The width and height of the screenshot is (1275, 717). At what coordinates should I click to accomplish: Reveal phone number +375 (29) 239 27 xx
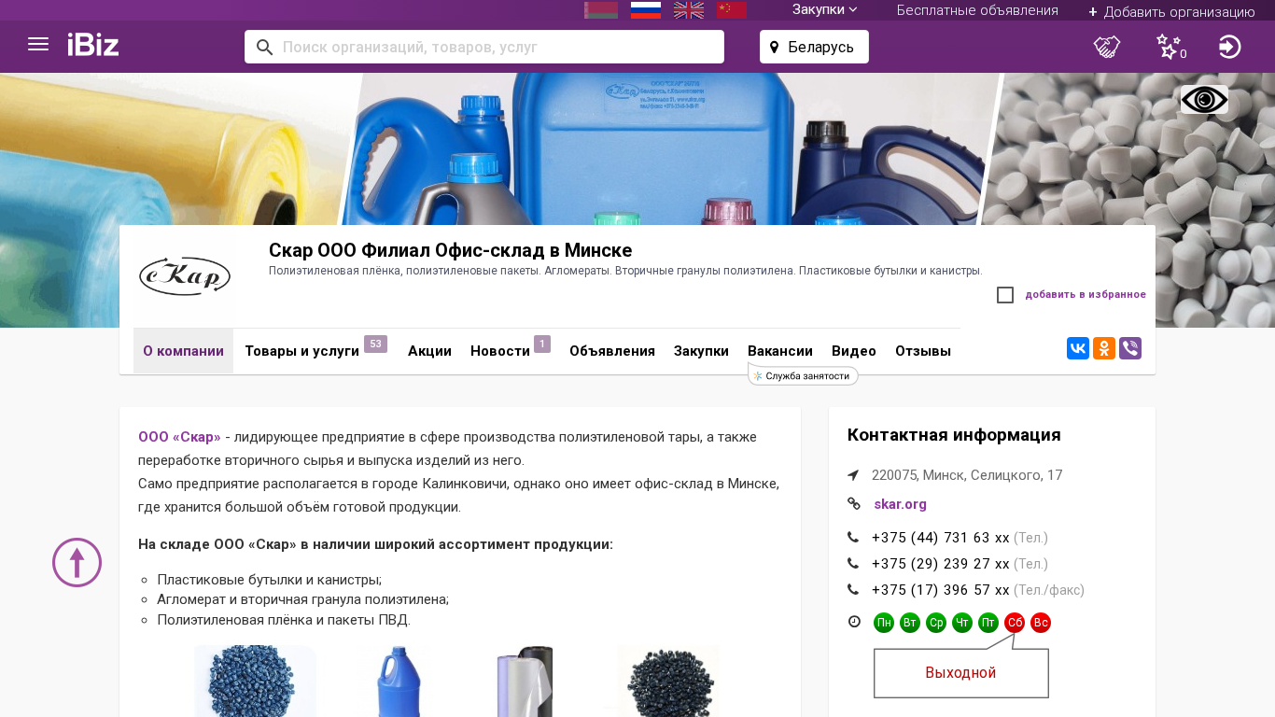pyautogui.click(x=940, y=564)
